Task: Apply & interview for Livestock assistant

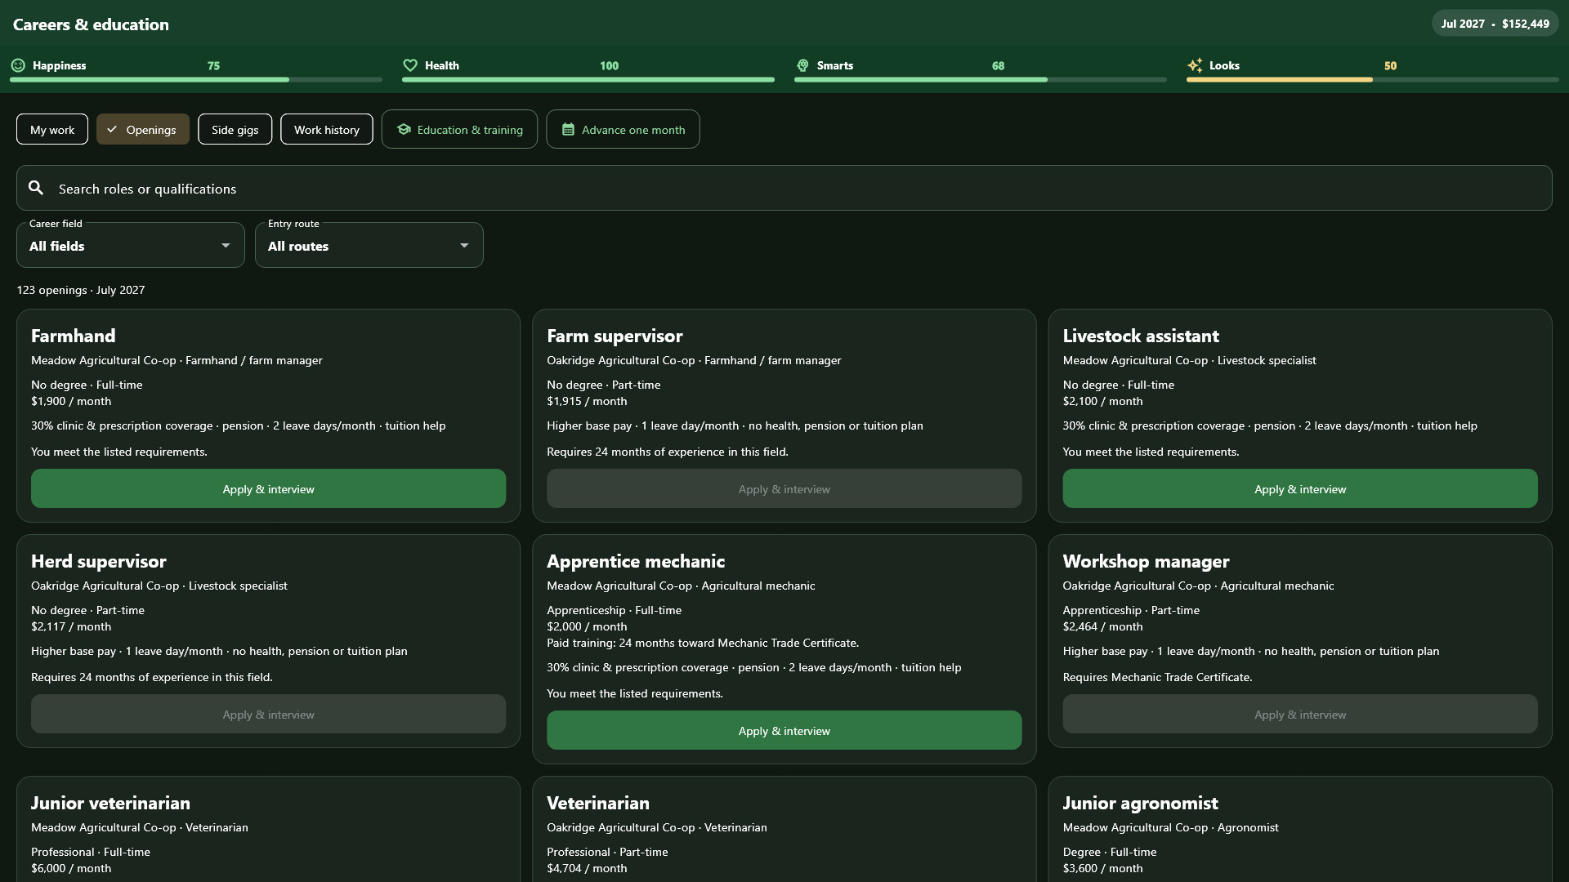Action: 1300,488
